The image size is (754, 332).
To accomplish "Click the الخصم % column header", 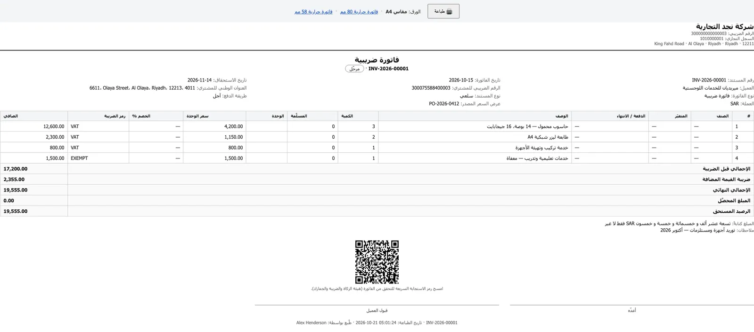I will [x=156, y=116].
